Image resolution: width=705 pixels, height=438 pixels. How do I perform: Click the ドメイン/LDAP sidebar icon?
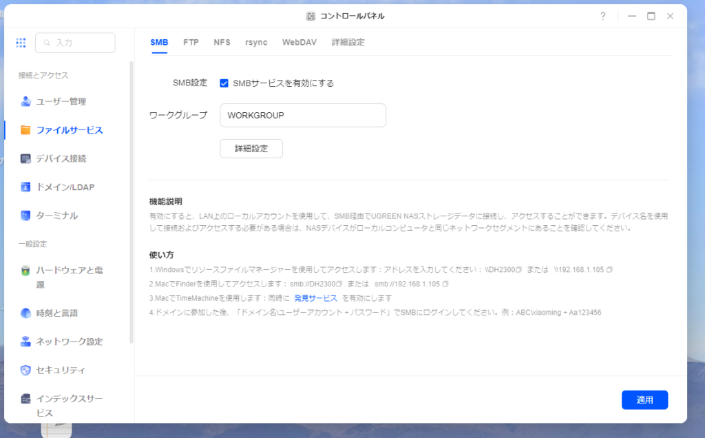25,187
